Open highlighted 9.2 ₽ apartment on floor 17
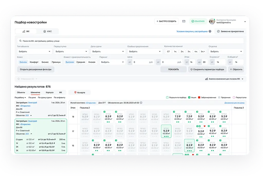Viewport: 263px width, 180px height. coord(166,131)
